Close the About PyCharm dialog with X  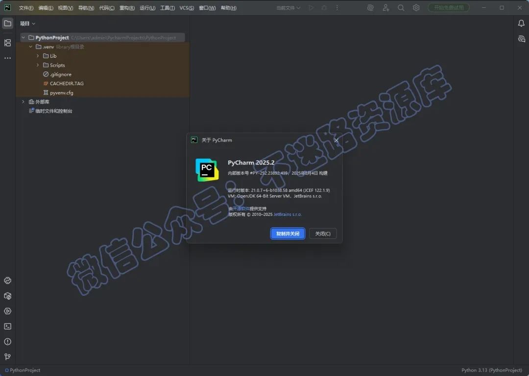(x=336, y=141)
